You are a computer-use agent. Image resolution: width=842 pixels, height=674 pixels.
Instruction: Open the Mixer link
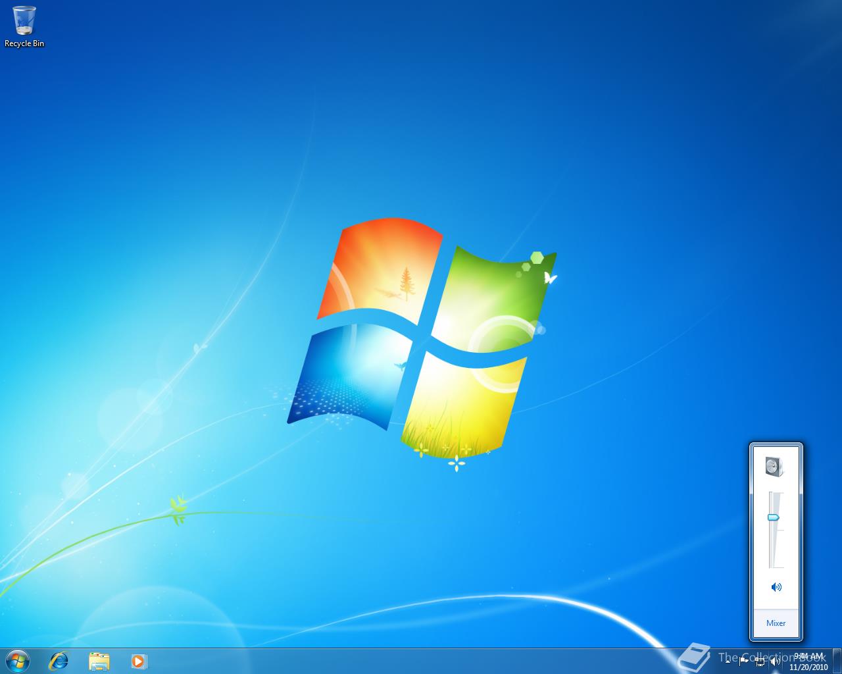tap(776, 623)
